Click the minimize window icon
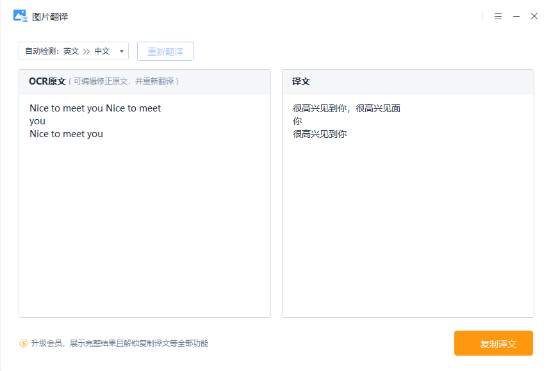Viewport: 551px width, 371px height. point(516,16)
